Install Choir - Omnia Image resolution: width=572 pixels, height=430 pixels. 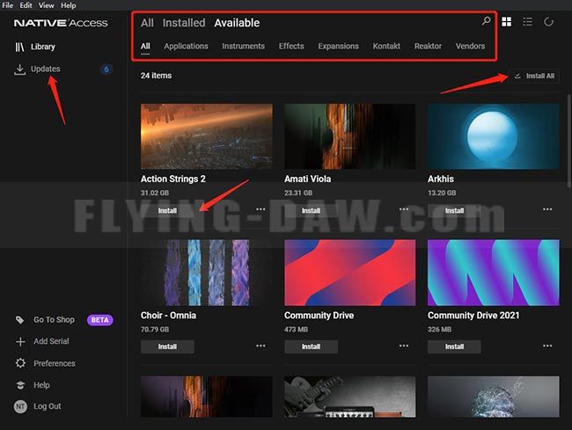coord(167,346)
